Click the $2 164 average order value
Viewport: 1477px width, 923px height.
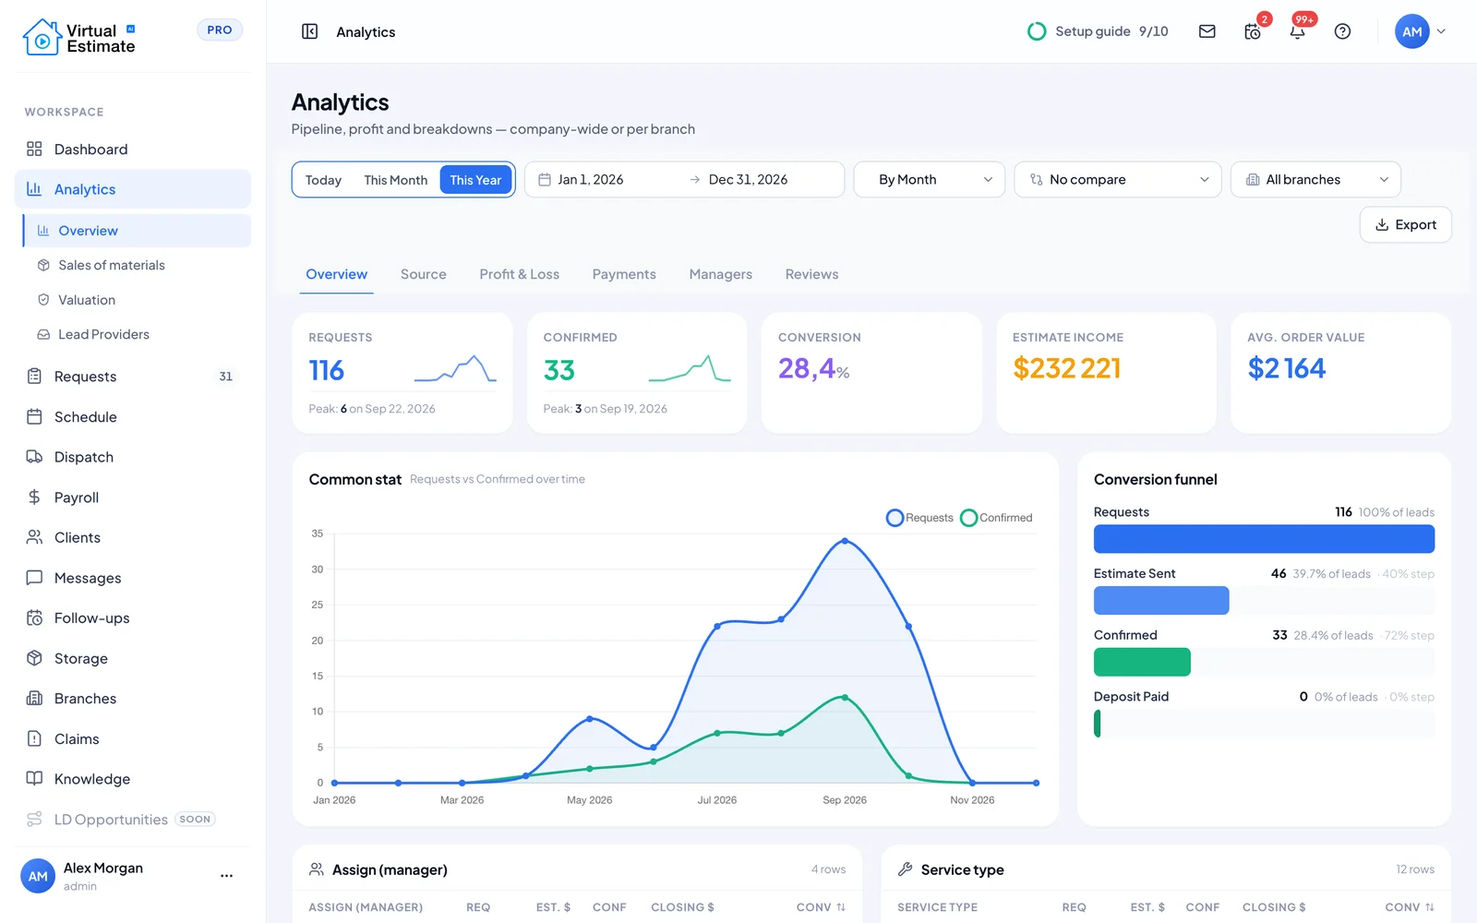[x=1287, y=368]
